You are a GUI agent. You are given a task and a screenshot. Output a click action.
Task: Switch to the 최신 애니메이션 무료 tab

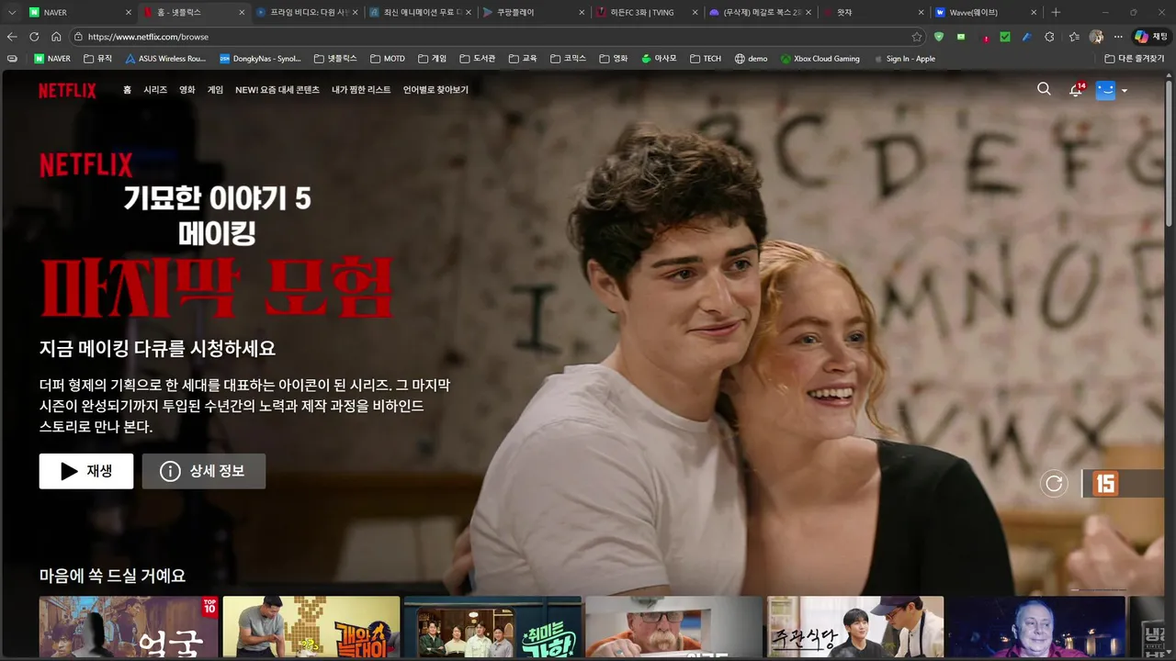tap(421, 13)
